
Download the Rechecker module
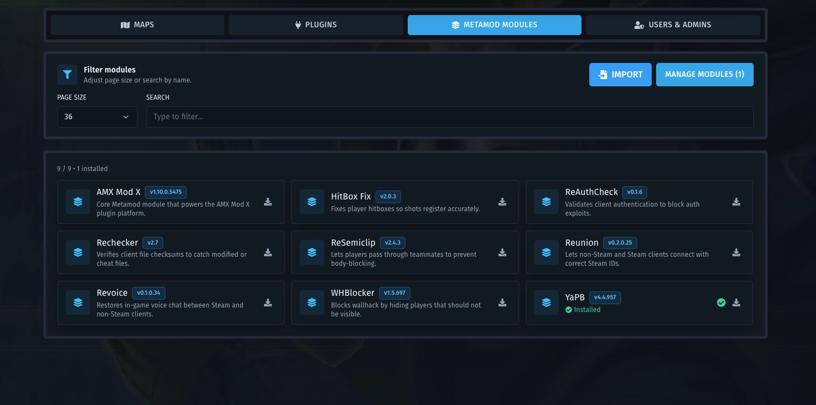[x=268, y=252]
